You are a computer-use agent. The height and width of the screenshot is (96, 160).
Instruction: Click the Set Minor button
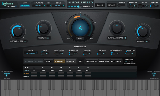(x=39, y=61)
